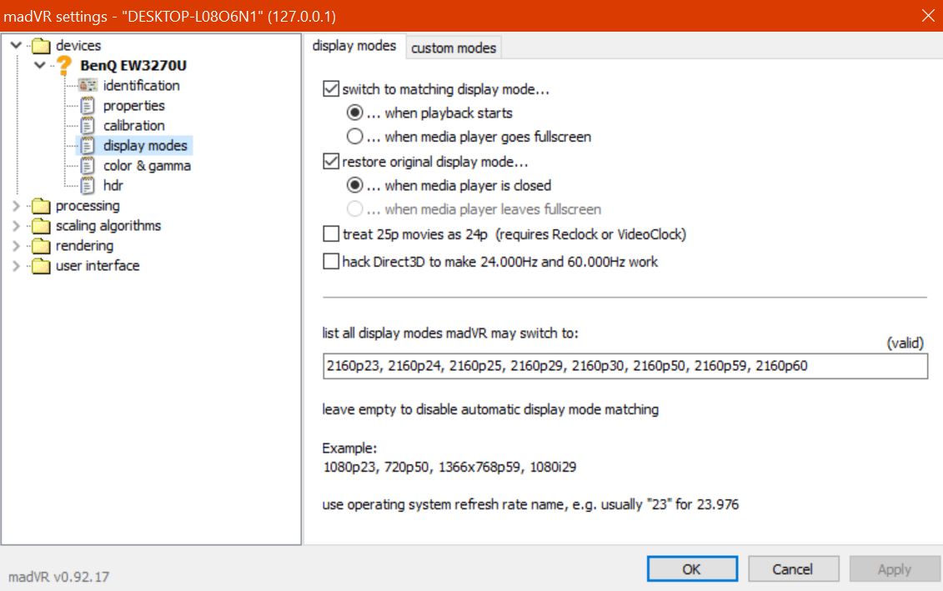
Task: Click the properties document icon
Action: pyautogui.click(x=88, y=106)
